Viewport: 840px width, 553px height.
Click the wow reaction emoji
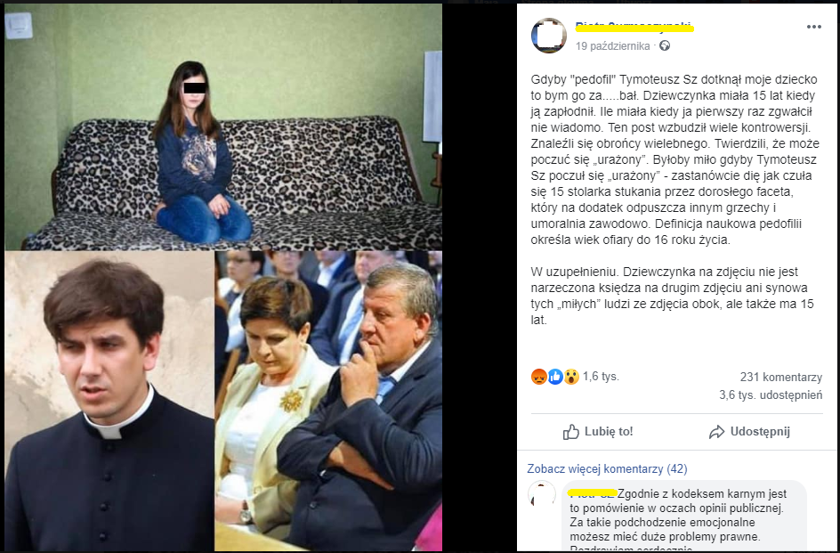[x=571, y=377]
